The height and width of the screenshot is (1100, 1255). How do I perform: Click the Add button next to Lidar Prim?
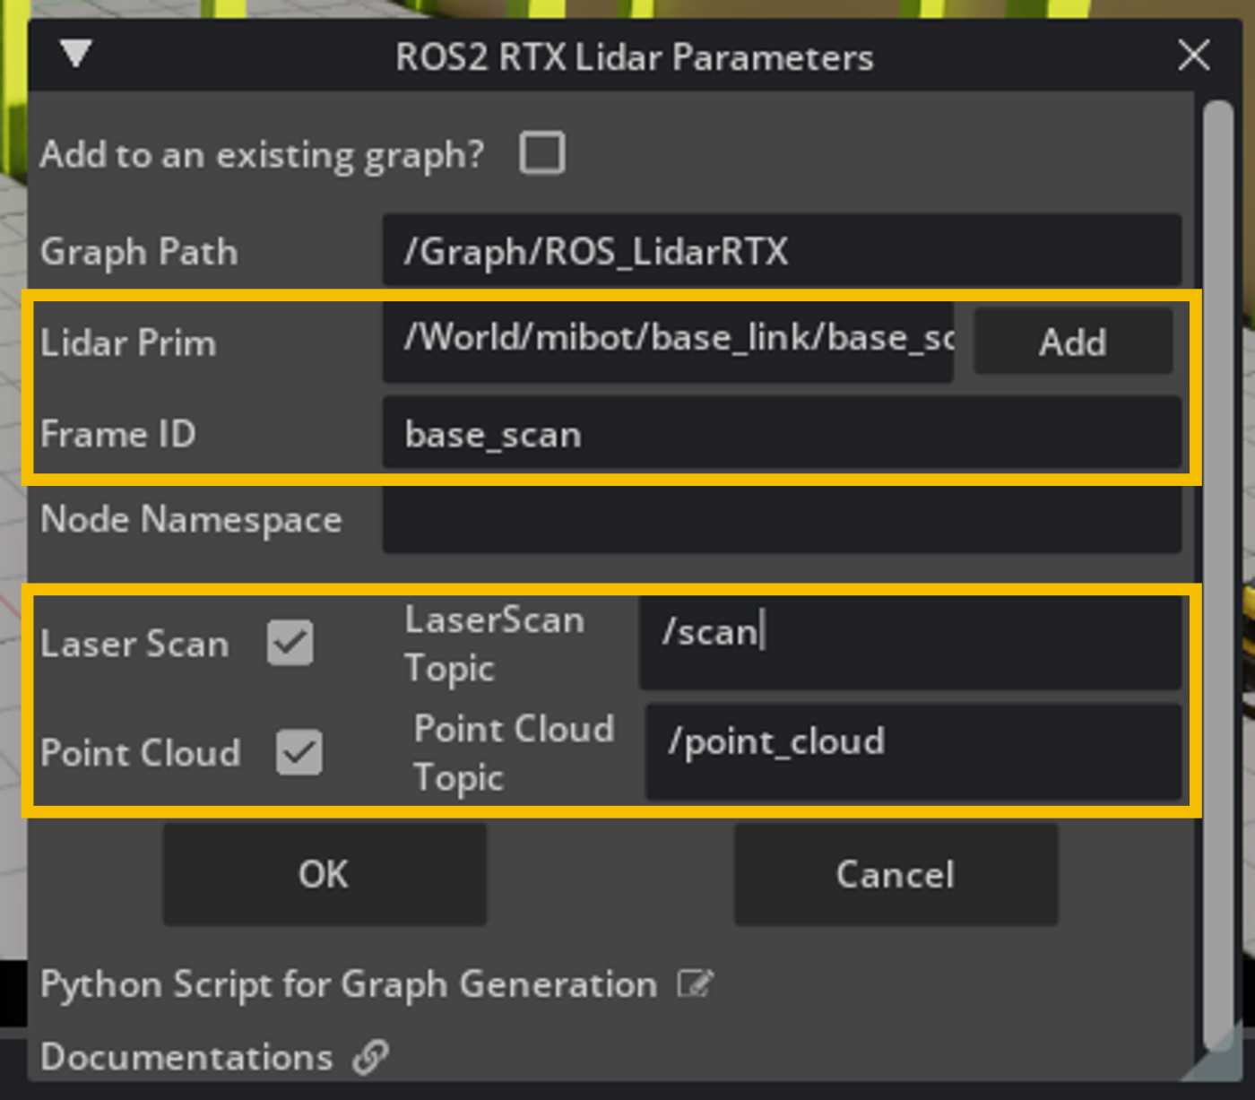(1073, 342)
